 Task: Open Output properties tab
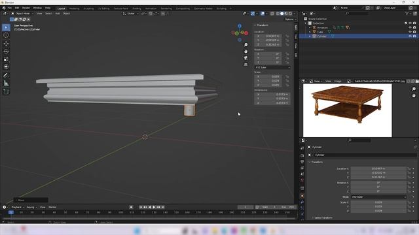(x=302, y=162)
